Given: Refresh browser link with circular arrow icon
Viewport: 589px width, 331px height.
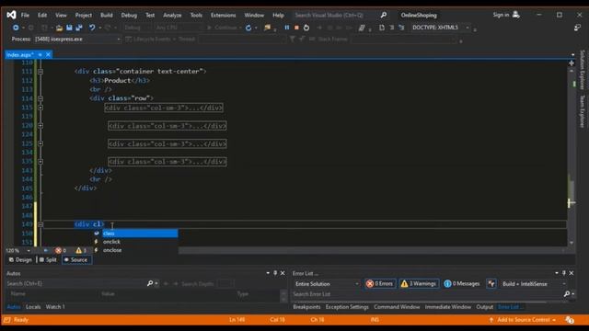Looking at the screenshot, I should tap(248, 28).
